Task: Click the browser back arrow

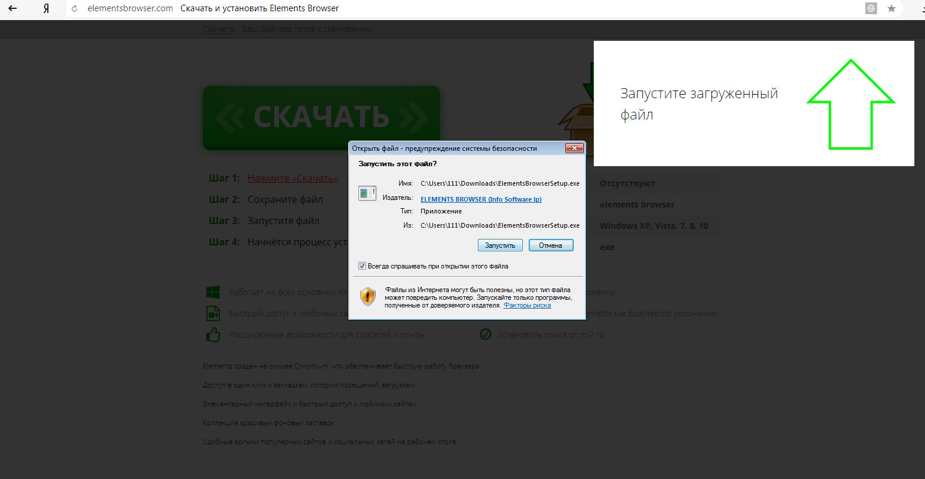Action: pos(12,9)
